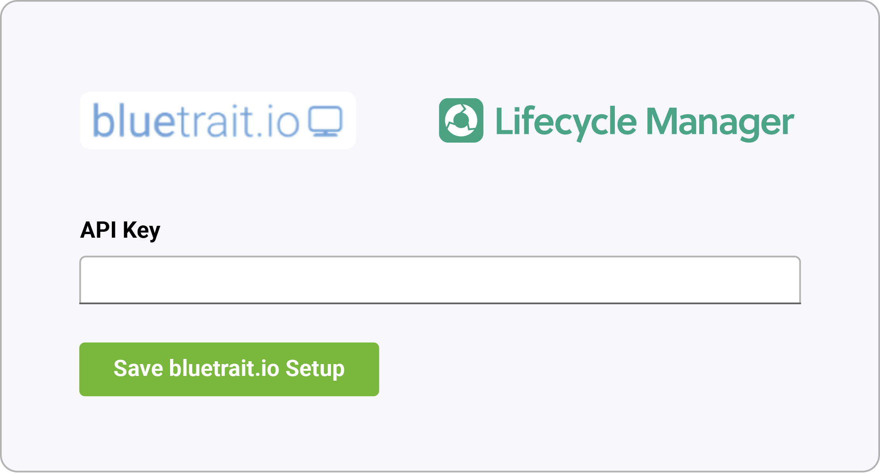This screenshot has width=880, height=473.
Task: Click the word "Lifecycle" in green logo
Action: click(x=566, y=122)
